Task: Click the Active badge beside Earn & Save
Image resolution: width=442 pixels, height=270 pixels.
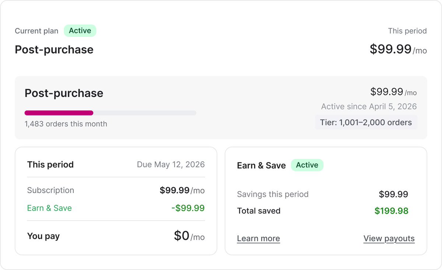Action: coord(307,165)
